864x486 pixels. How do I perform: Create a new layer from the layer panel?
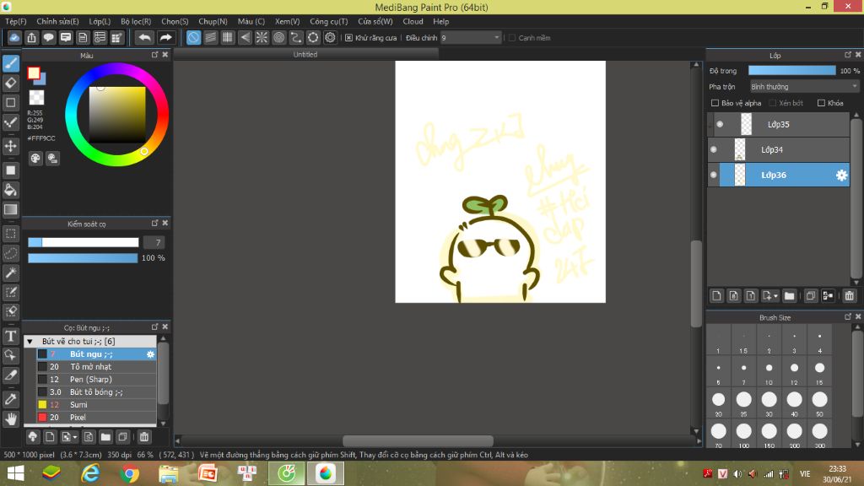[716, 296]
